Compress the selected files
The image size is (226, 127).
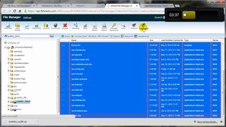[x=144, y=26]
